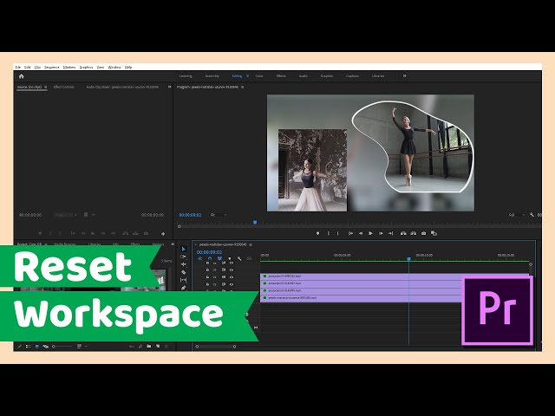The width and height of the screenshot is (555, 416).
Task: Create new item in Project panel
Action: pyautogui.click(x=158, y=347)
